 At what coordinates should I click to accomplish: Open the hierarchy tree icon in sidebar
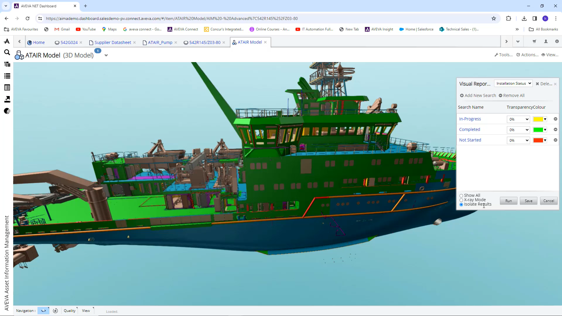coord(7,64)
